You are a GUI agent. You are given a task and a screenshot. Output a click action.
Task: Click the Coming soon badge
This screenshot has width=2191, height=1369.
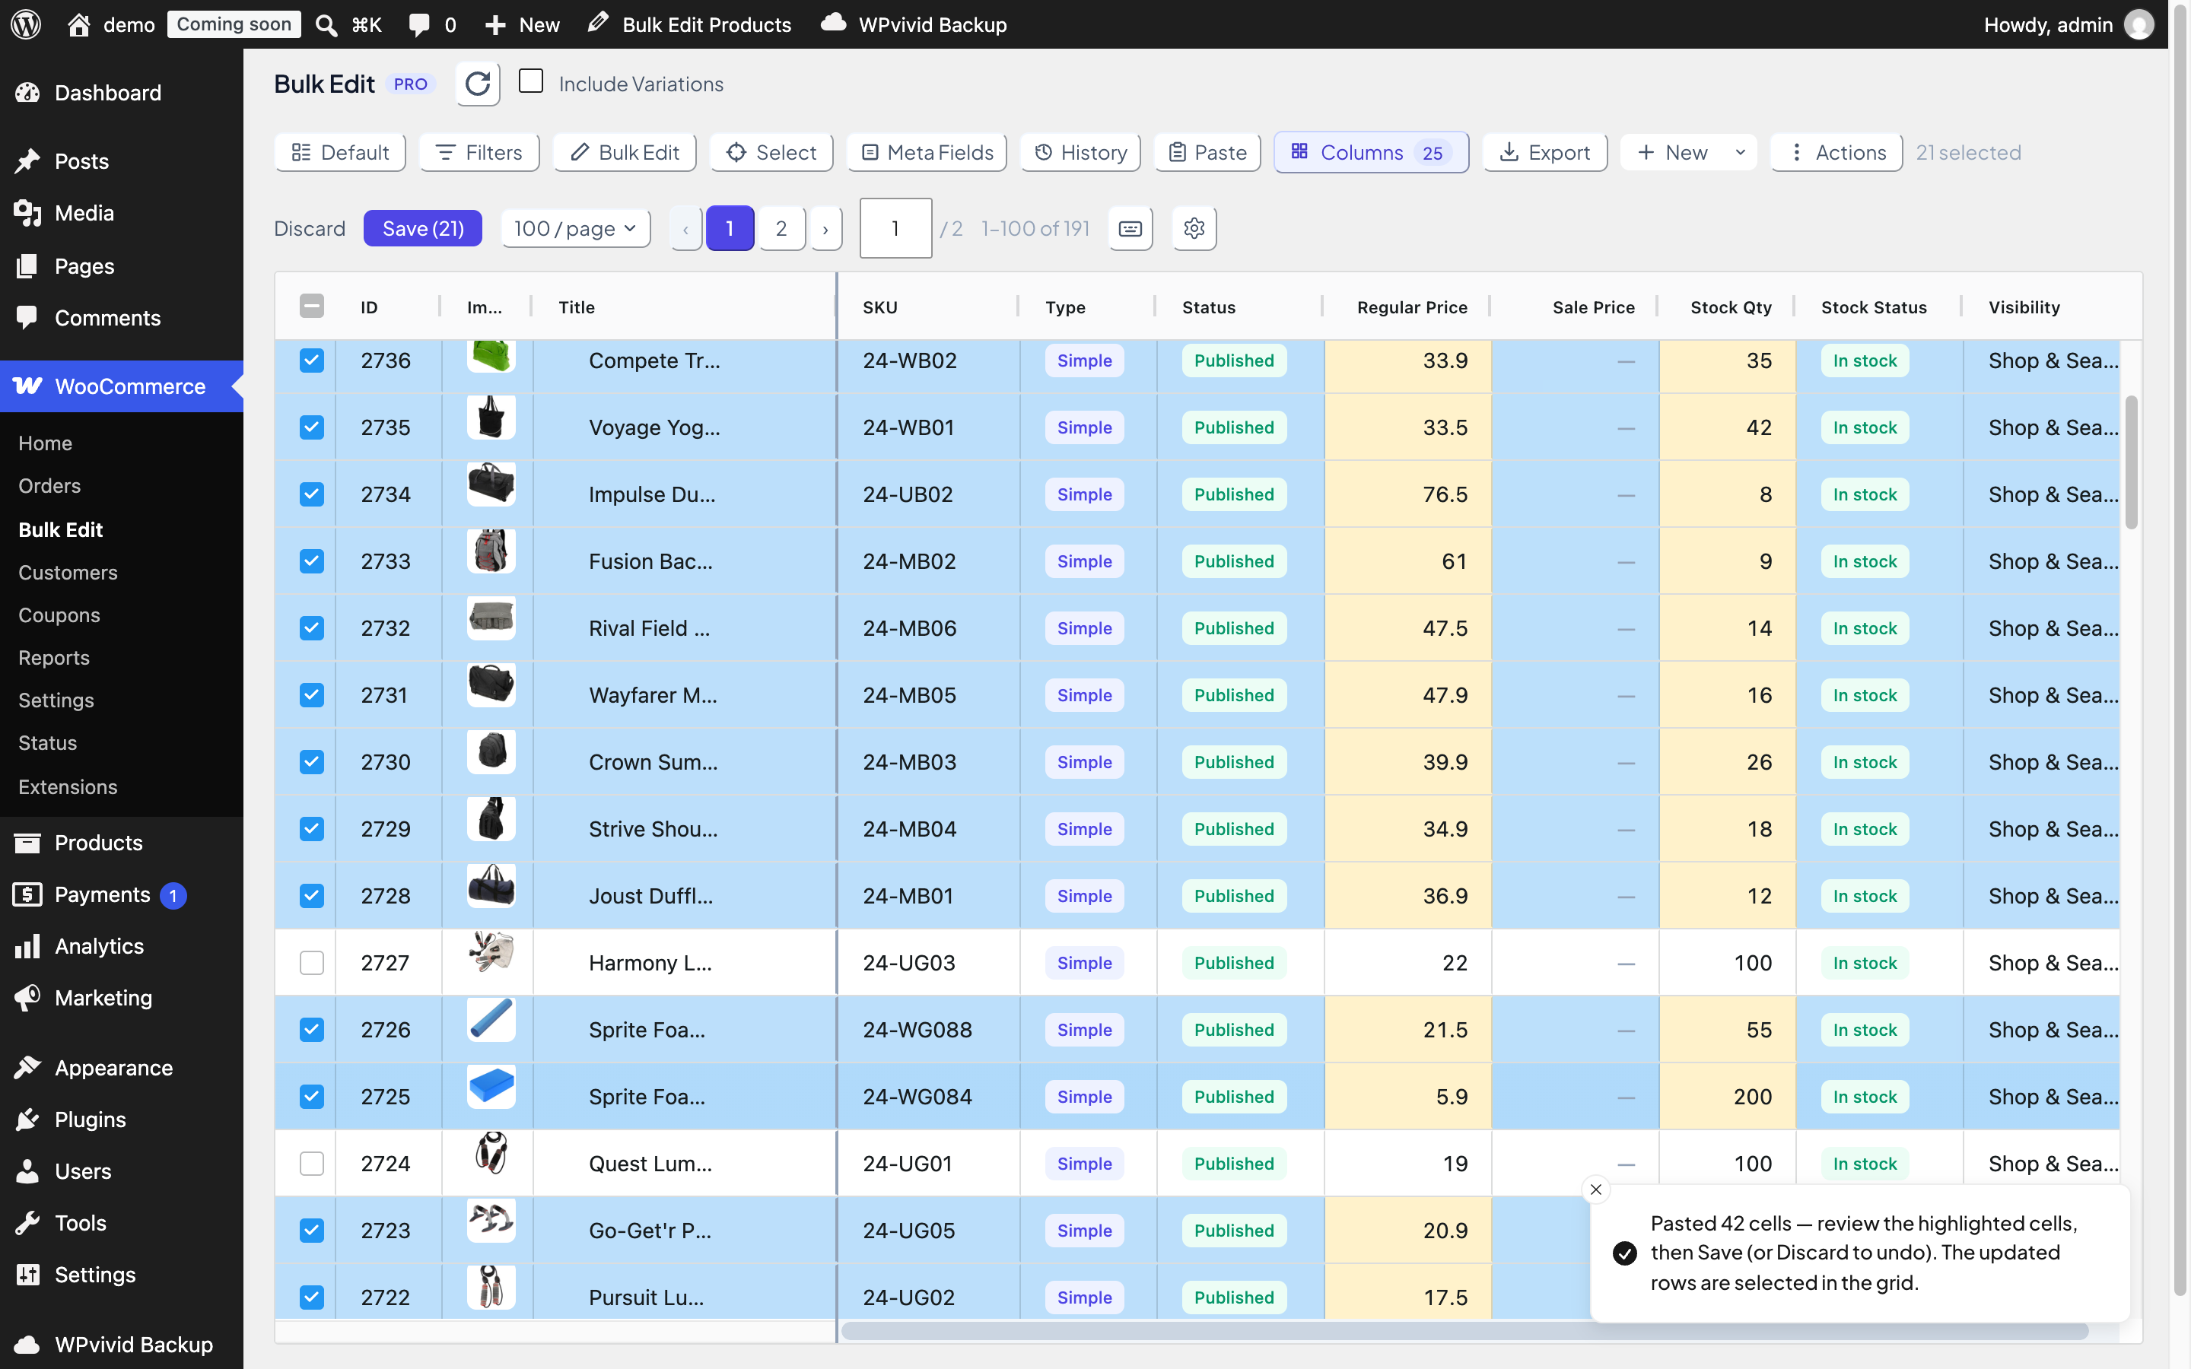(234, 24)
